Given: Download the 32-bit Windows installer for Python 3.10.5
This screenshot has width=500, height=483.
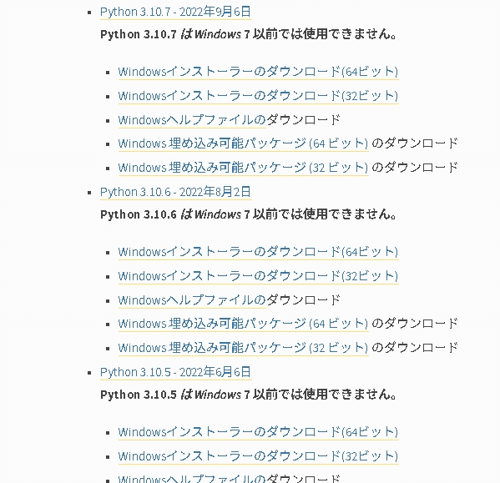Looking at the screenshot, I should click(x=258, y=456).
